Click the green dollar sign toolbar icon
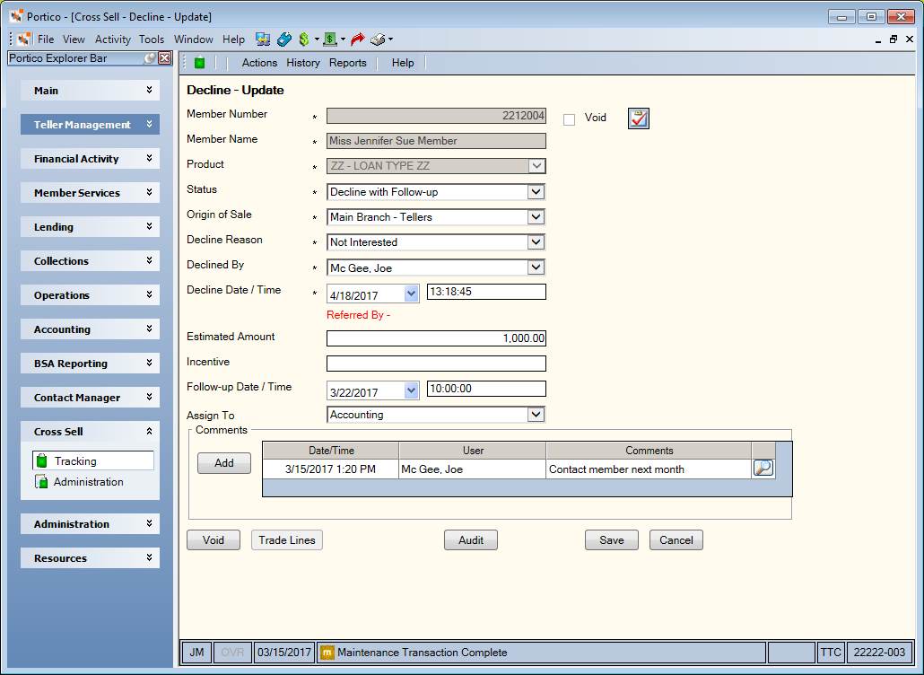The height and width of the screenshot is (675, 924). 304,39
